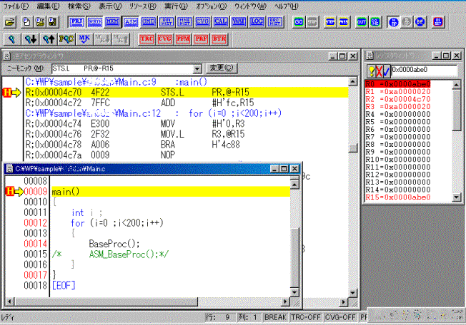Screen dimensions: 466x325
Task: Click left arrow of Main.c horizontal scrollbar
Action: tap(10, 302)
